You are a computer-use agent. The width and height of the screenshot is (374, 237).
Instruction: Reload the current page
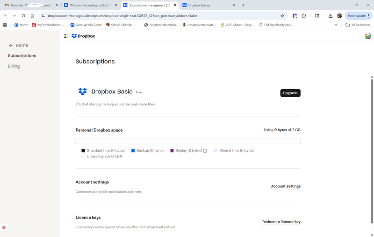pyautogui.click(x=23, y=15)
